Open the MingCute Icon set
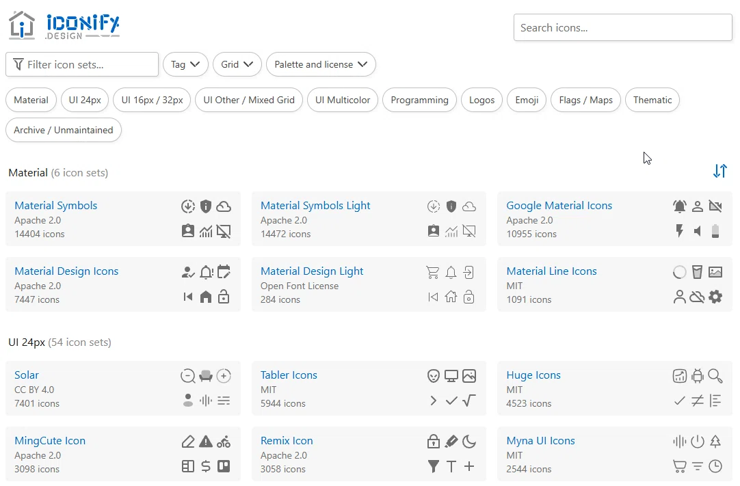Screen dimensions: 740x486 (x=50, y=441)
